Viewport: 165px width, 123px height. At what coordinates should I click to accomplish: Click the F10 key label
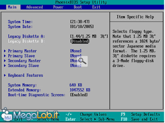tap(124, 119)
